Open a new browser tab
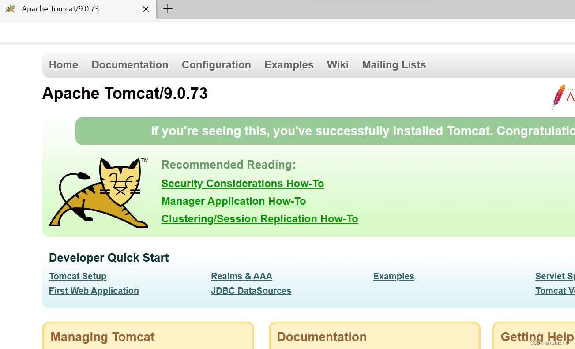The width and height of the screenshot is (575, 349). coord(168,8)
